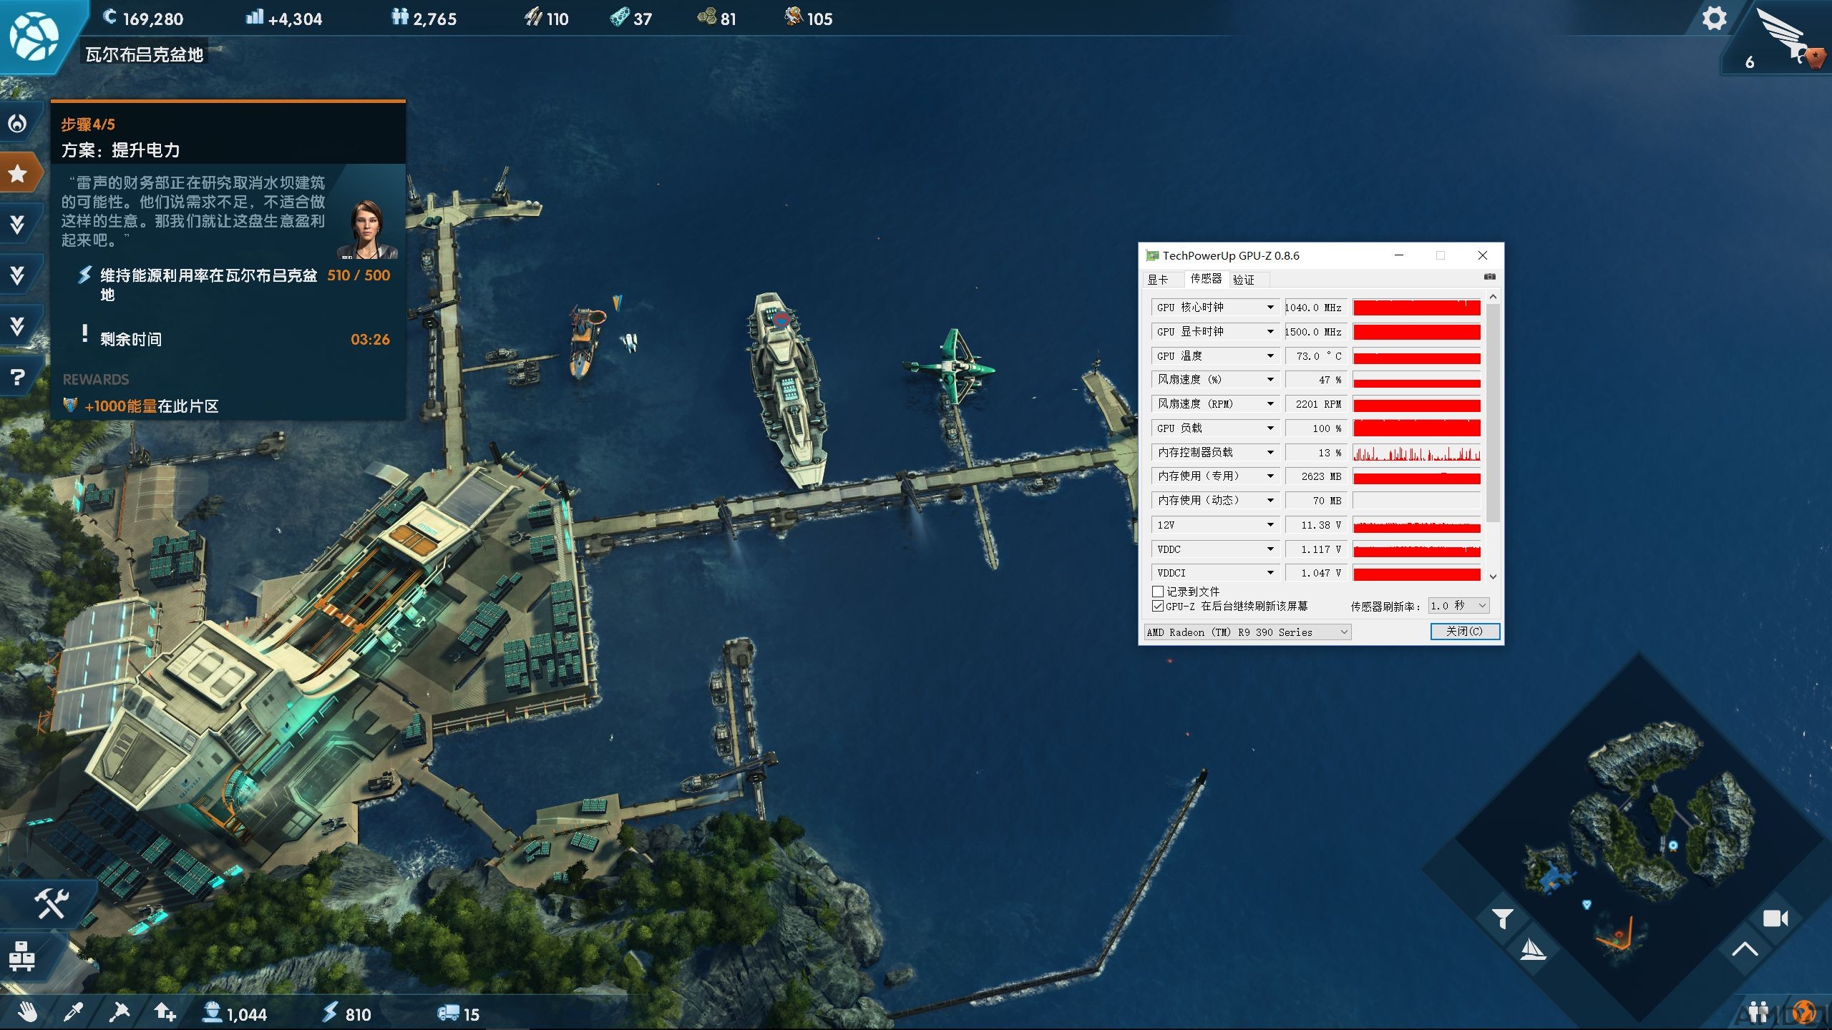The width and height of the screenshot is (1832, 1030).
Task: Click the logistics truck icon showing 15
Action: tap(448, 1013)
